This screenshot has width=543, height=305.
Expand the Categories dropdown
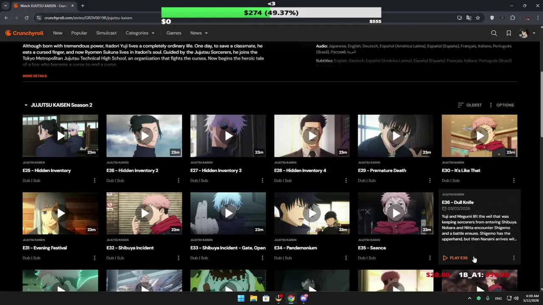140,33
